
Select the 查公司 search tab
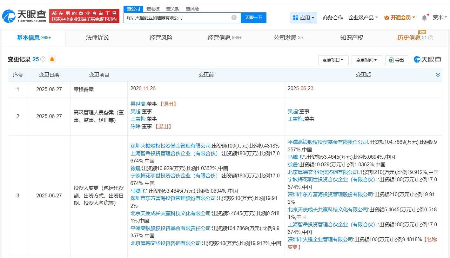coord(133,9)
